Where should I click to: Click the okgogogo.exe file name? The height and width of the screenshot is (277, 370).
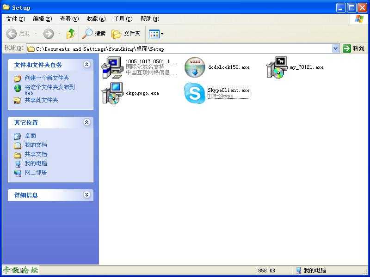click(x=142, y=93)
